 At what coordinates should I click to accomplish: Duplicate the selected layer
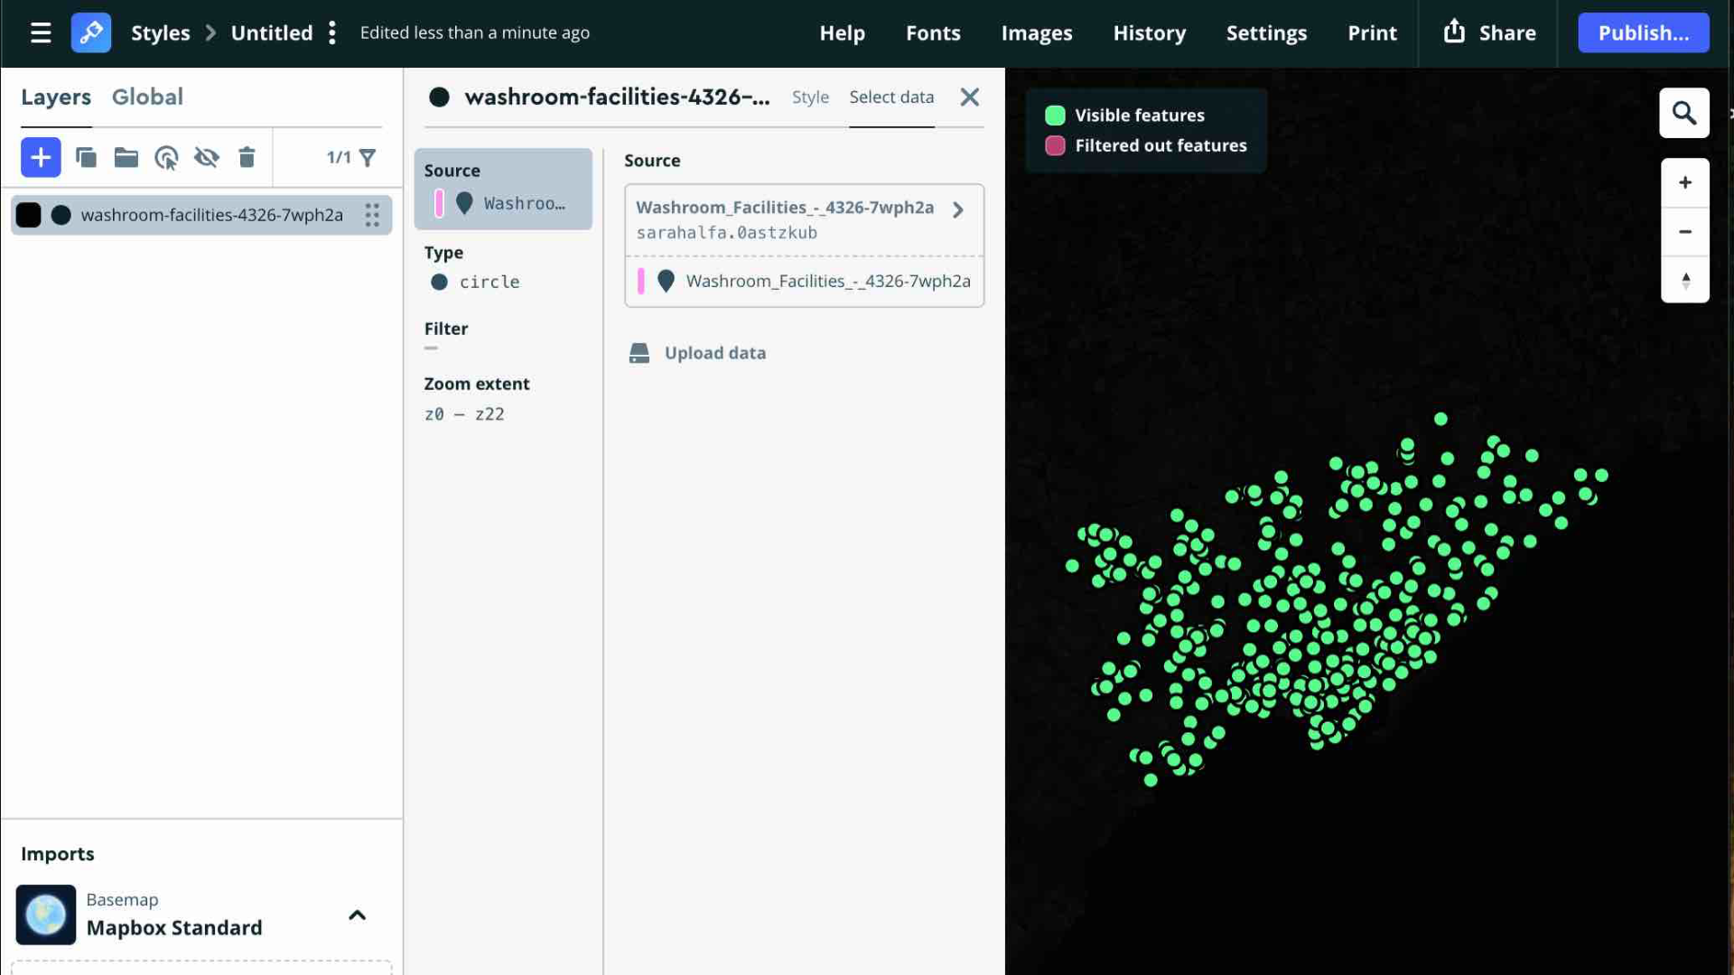(x=86, y=157)
